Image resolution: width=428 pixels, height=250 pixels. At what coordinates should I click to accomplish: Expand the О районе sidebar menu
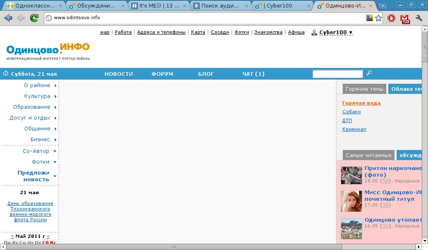coord(40,85)
